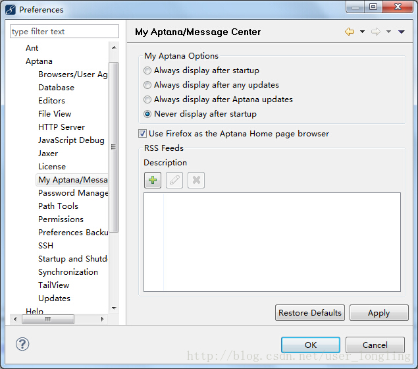Open Browsers/User Agents preferences

(x=73, y=74)
